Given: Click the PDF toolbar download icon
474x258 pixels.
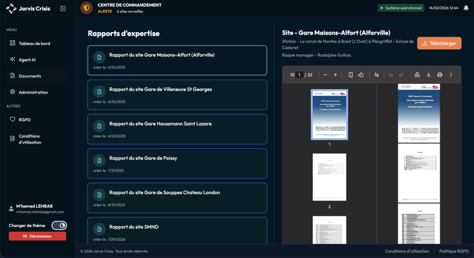Looking at the screenshot, I should [428, 75].
